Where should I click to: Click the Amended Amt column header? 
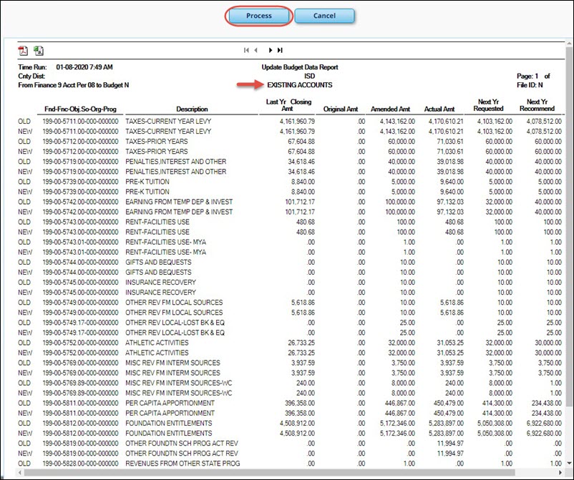point(389,109)
